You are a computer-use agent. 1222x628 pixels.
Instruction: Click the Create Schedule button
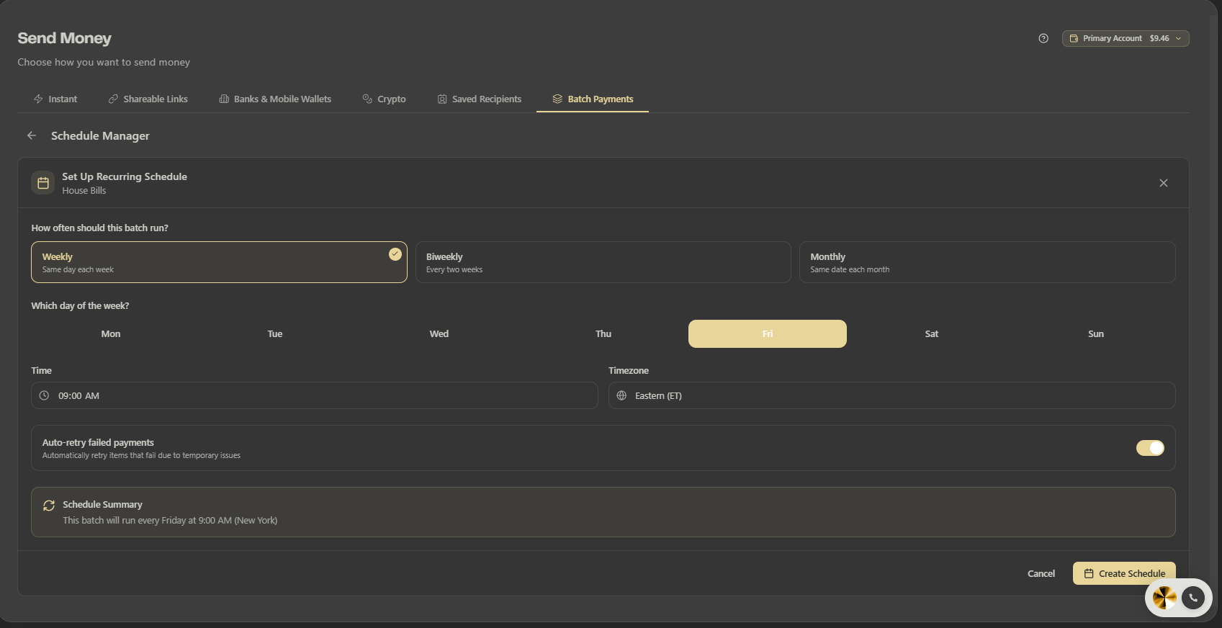click(1124, 573)
